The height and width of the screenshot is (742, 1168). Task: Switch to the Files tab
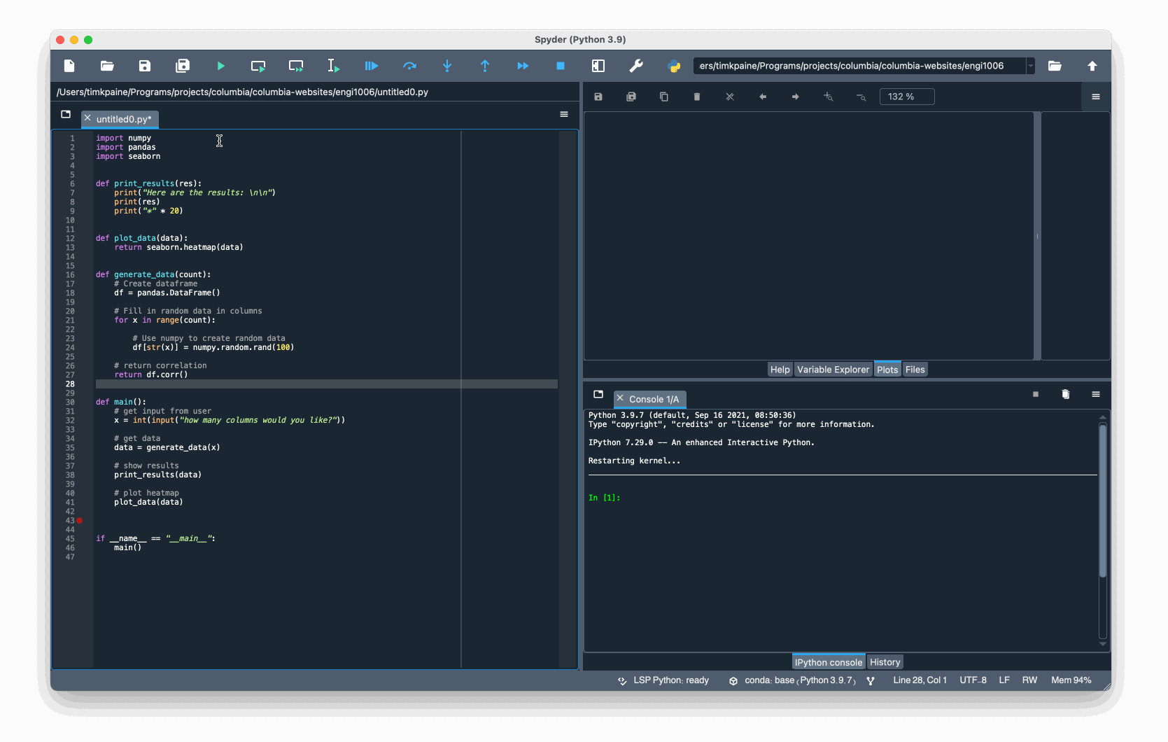pos(915,370)
